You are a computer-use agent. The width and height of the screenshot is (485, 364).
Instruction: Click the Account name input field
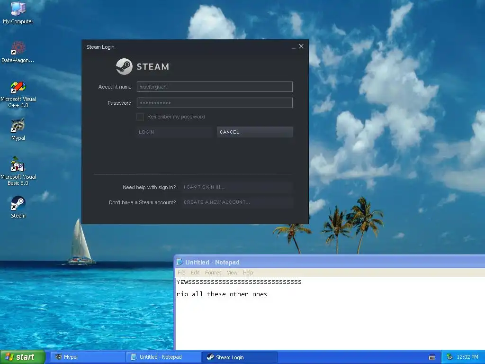tap(215, 87)
